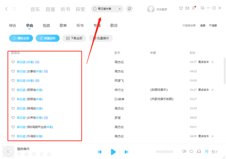Open 直播 main navigation tab

pyautogui.click(x=50, y=9)
